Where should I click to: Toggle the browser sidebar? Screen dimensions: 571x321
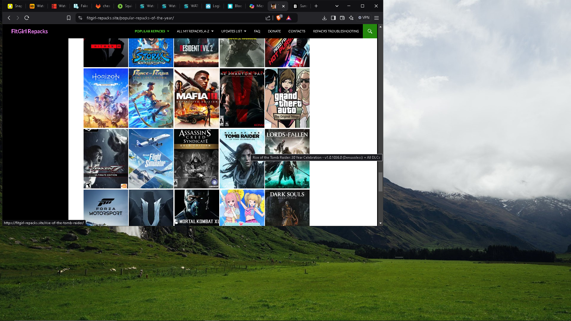tap(333, 18)
